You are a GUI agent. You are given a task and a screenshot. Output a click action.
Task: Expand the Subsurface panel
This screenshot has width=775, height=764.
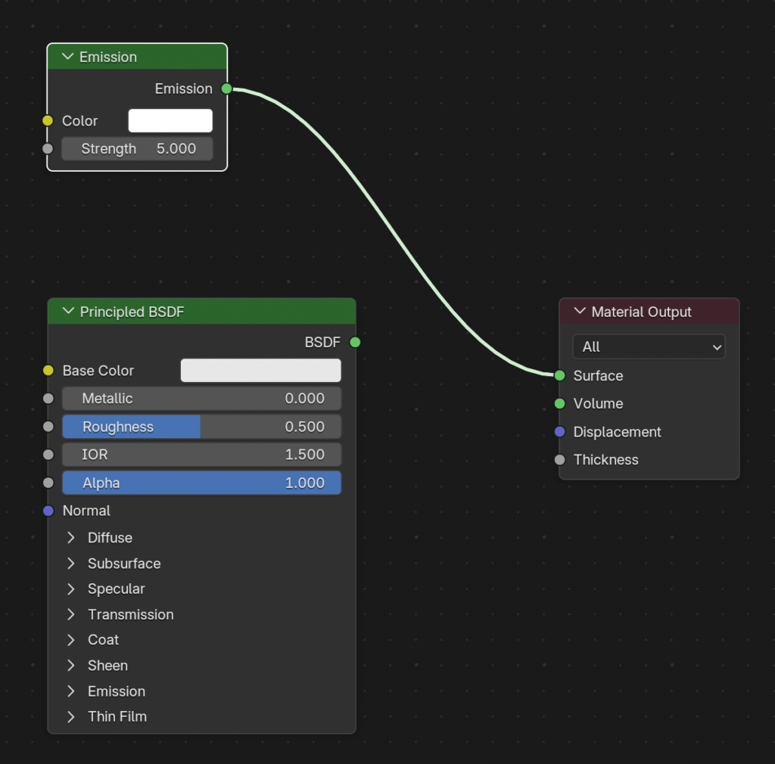pyautogui.click(x=71, y=564)
